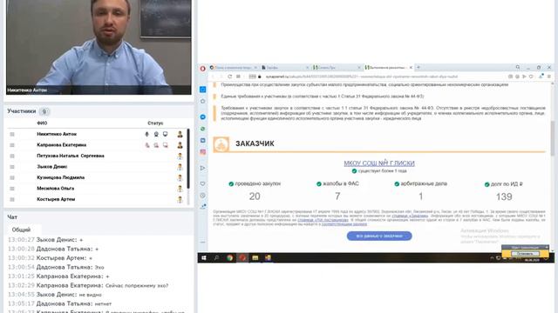Switch to the Тарифы browser tab
The height and width of the screenshot is (313, 558).
(285, 68)
